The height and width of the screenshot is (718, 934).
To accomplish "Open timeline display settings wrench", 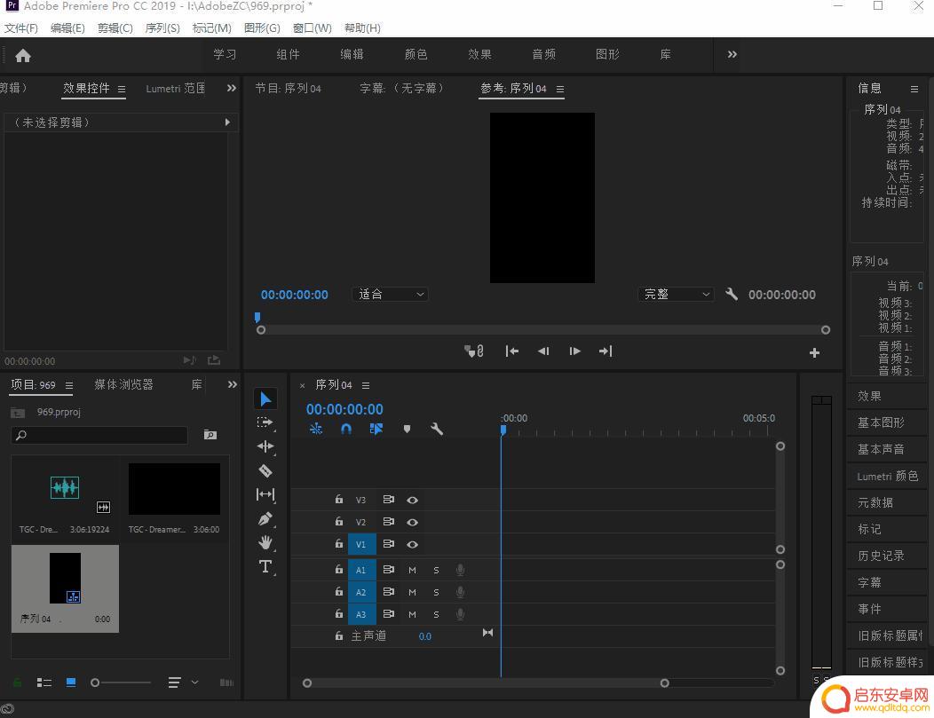I will pos(437,429).
